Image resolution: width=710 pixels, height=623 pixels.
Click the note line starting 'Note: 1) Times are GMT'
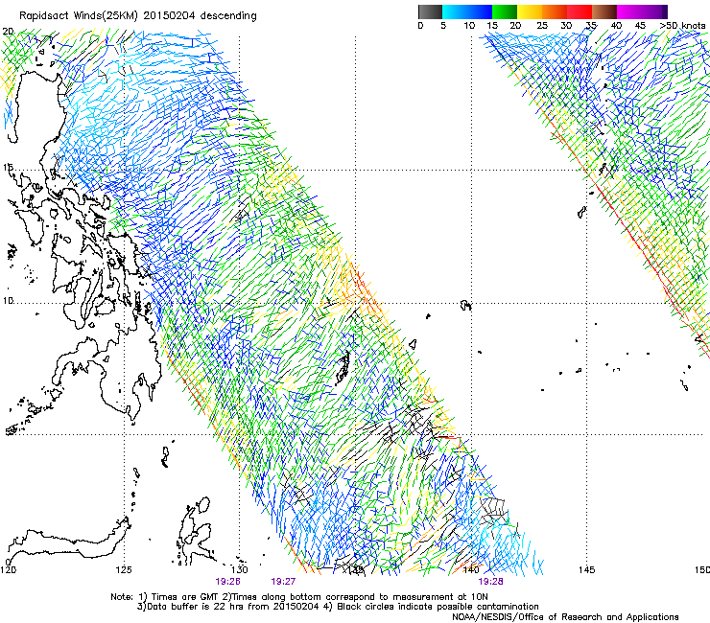tap(298, 597)
